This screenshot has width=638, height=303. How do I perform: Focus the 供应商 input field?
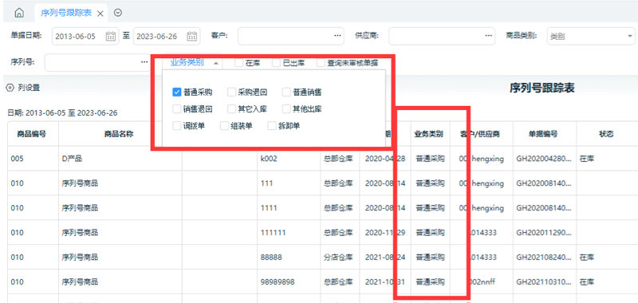[442, 36]
